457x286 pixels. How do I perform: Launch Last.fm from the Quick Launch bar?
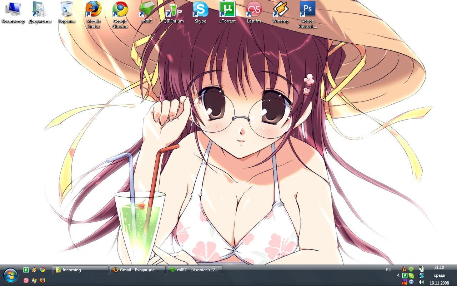click(26, 280)
